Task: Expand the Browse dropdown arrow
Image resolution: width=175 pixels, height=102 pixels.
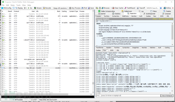Action: (111, 8)
